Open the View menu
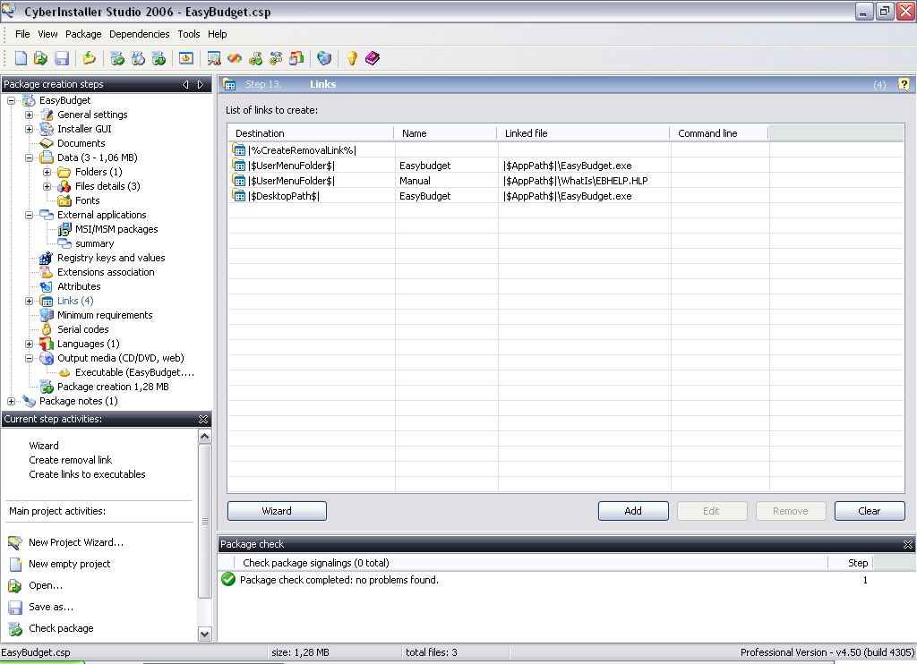The height and width of the screenshot is (664, 917). tap(48, 34)
